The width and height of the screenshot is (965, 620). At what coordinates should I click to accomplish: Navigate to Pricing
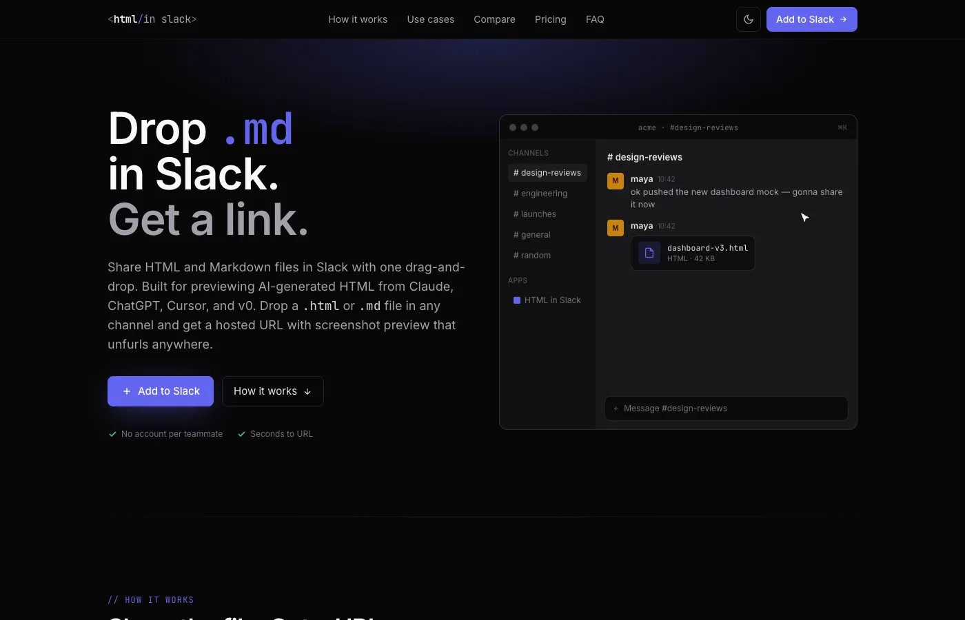click(x=551, y=19)
